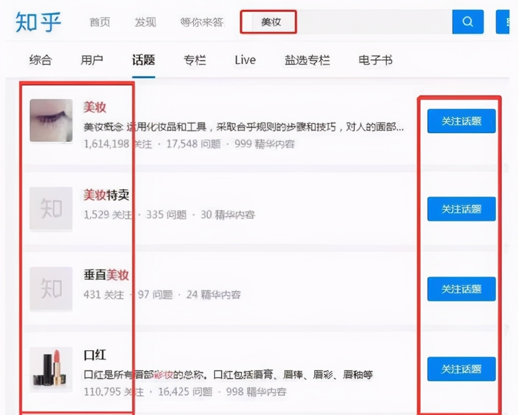Switch to the 用户 tab
518x415 pixels.
point(91,60)
